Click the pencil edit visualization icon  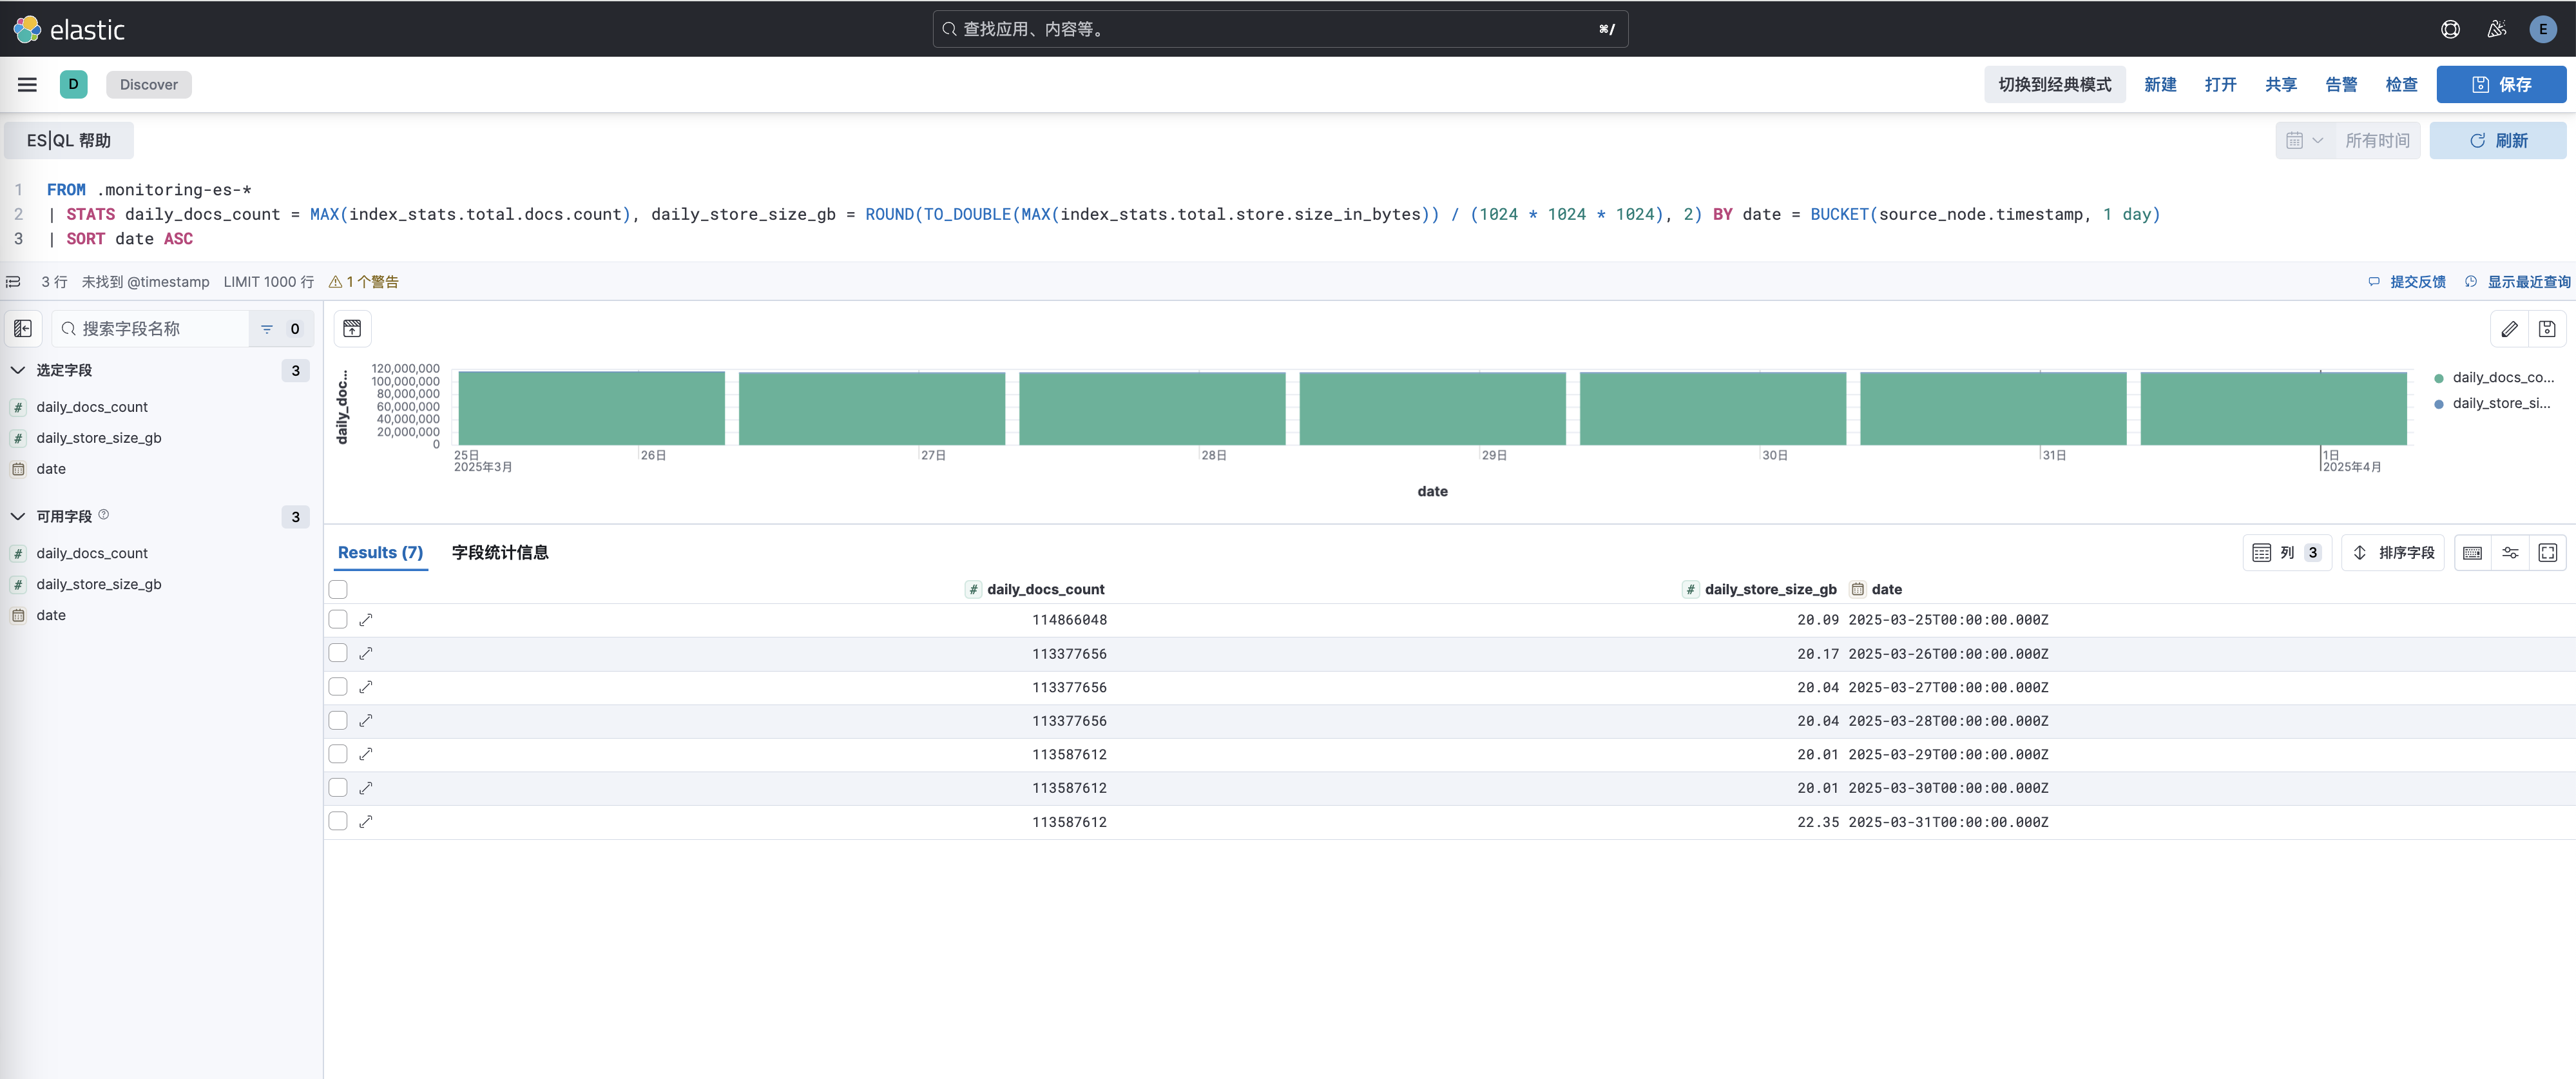coord(2509,329)
